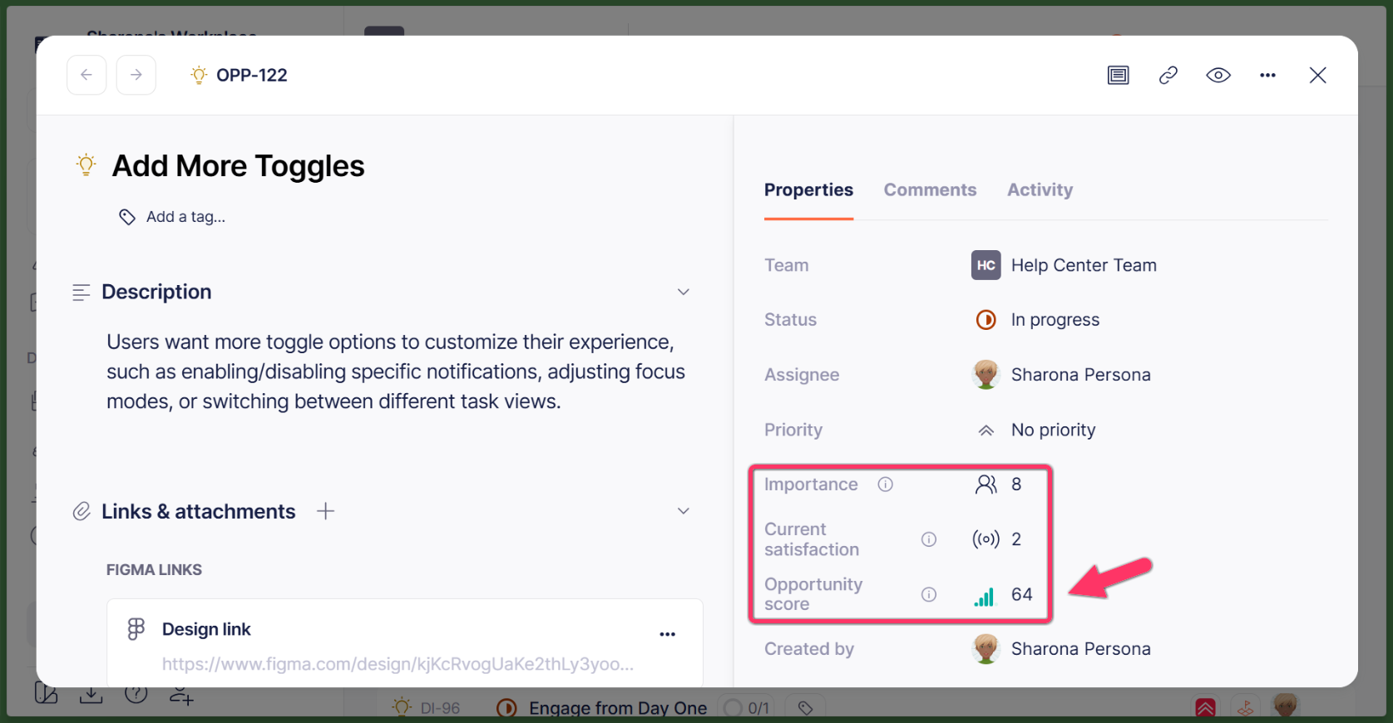Collapse the Description section
The width and height of the screenshot is (1393, 723).
click(x=684, y=292)
